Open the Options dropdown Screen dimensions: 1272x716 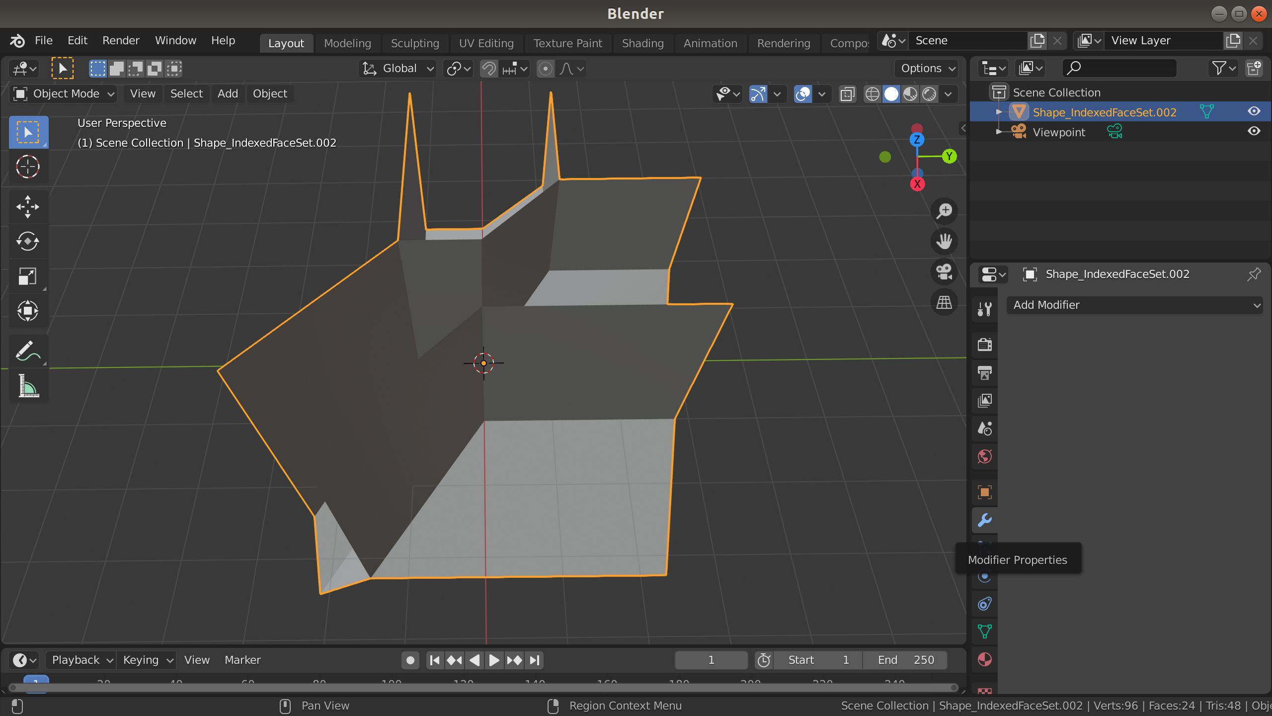tap(928, 69)
